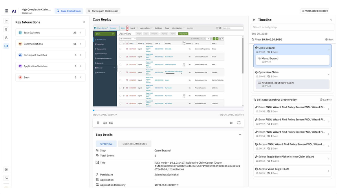Image resolution: width=337 pixels, height=194 pixels.
Task: Click the Participant Switches icon
Action: (20, 55)
